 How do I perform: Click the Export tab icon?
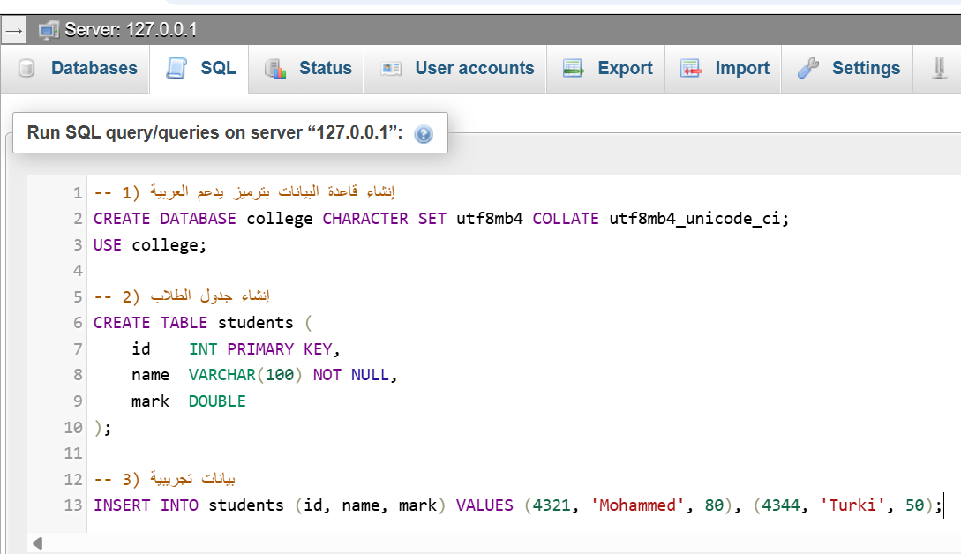[574, 68]
